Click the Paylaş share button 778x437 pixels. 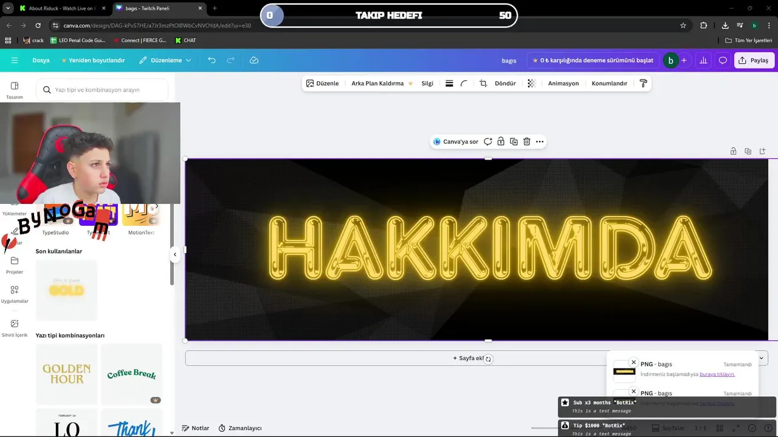(754, 60)
